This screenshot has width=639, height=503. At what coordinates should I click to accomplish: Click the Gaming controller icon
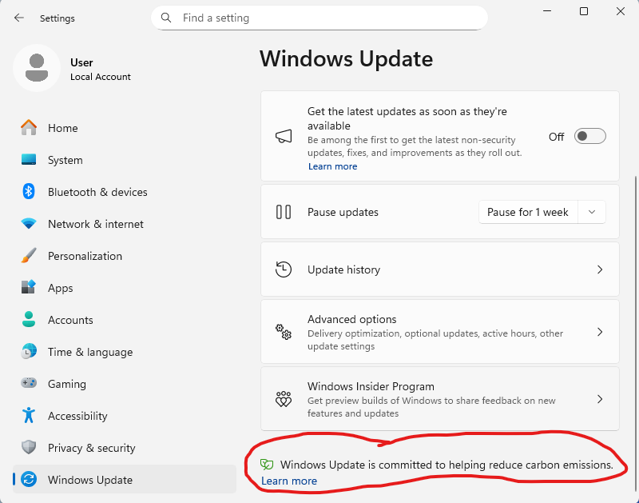[29, 383]
